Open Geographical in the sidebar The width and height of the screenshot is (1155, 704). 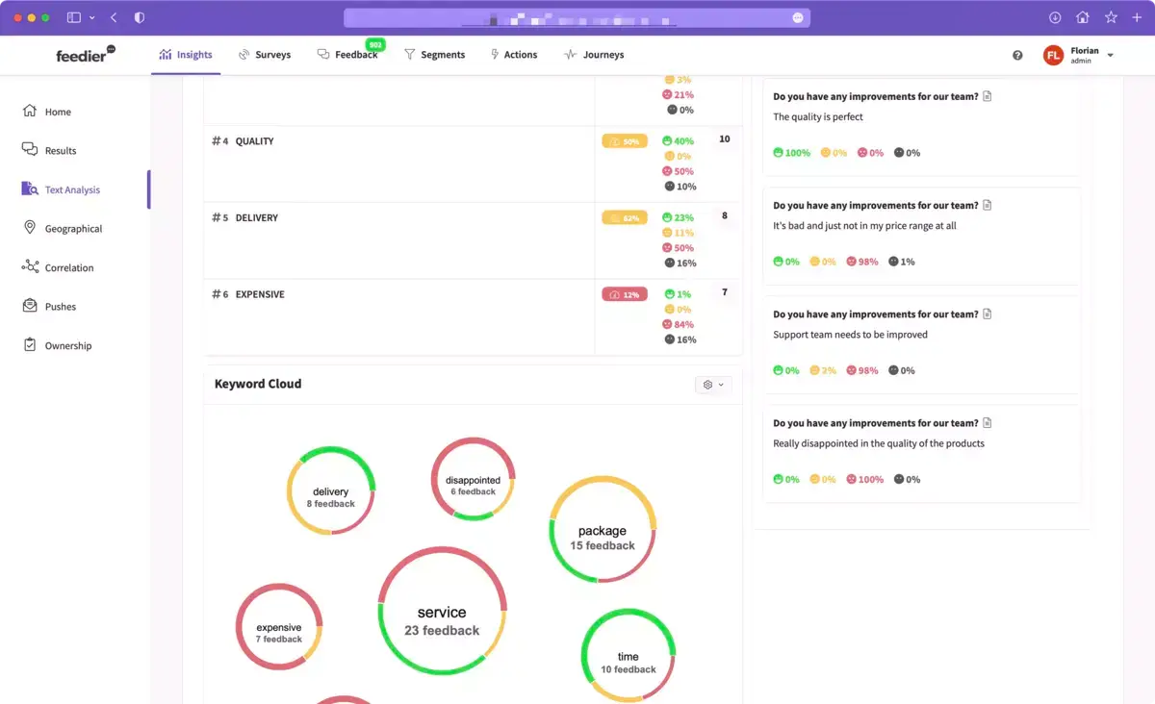tap(73, 229)
